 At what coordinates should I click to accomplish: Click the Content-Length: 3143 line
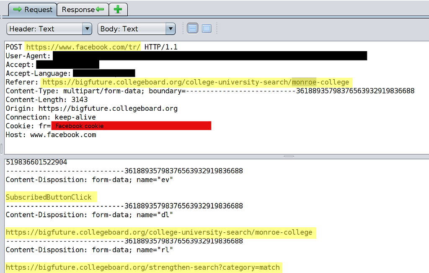47,100
